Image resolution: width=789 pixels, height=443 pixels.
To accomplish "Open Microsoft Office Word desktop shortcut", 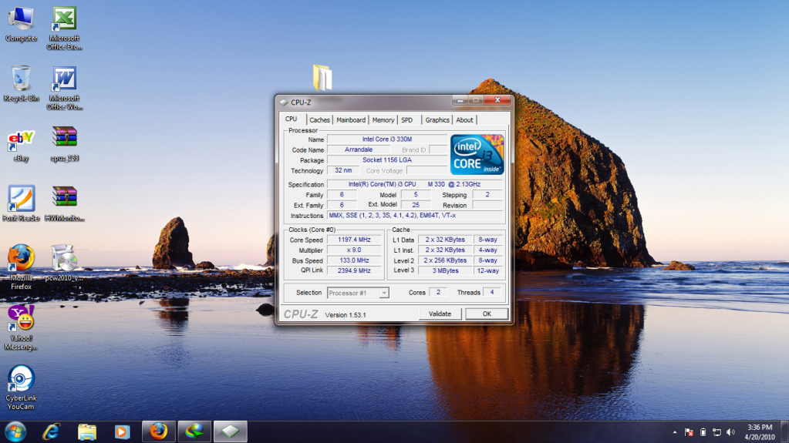I will click(x=65, y=88).
